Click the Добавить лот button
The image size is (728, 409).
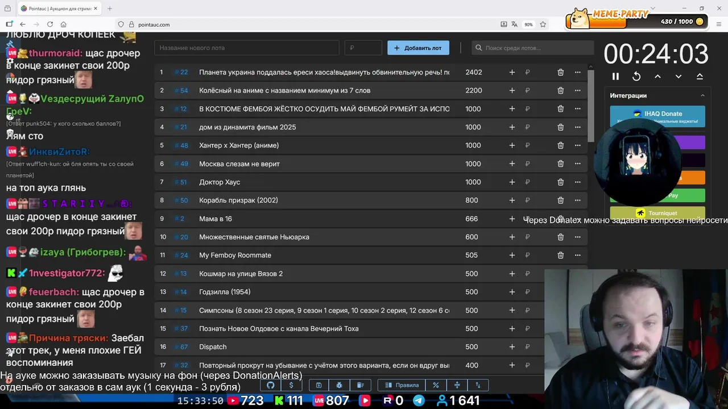418,48
